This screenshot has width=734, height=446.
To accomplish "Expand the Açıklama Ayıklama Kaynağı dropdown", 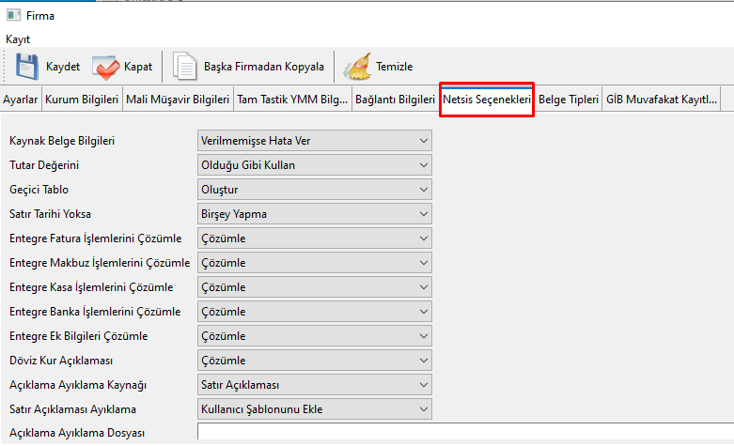I will tap(314, 385).
